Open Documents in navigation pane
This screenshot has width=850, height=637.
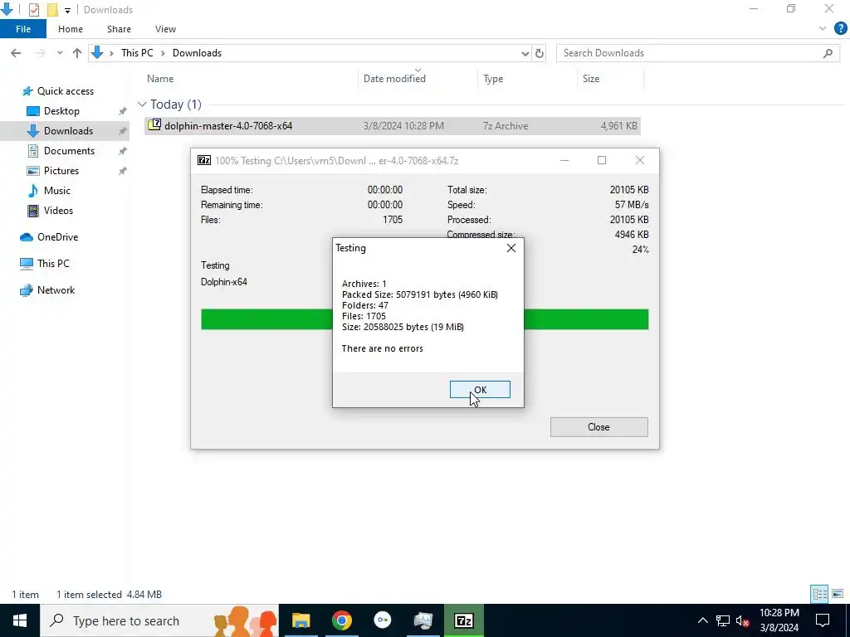click(69, 151)
